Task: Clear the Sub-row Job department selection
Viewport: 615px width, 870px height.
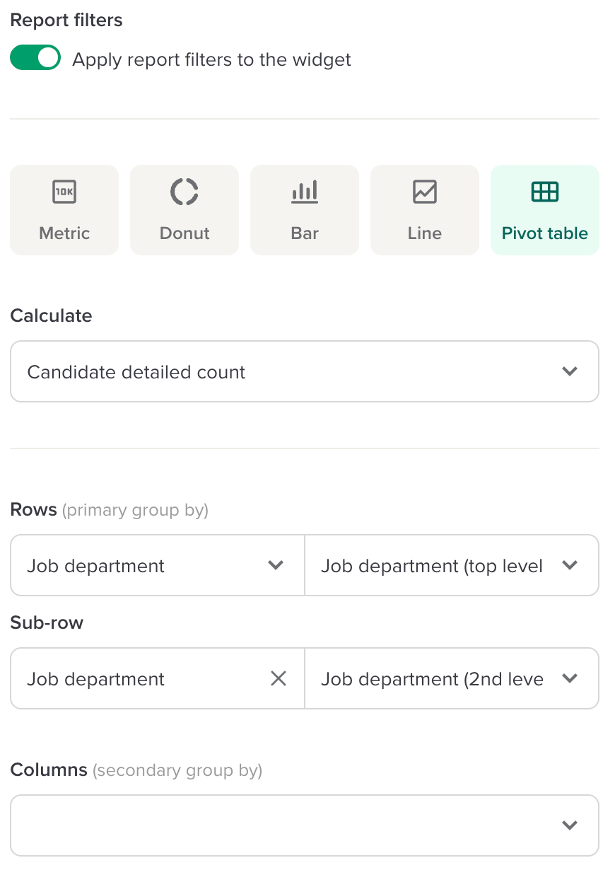Action: click(x=279, y=679)
